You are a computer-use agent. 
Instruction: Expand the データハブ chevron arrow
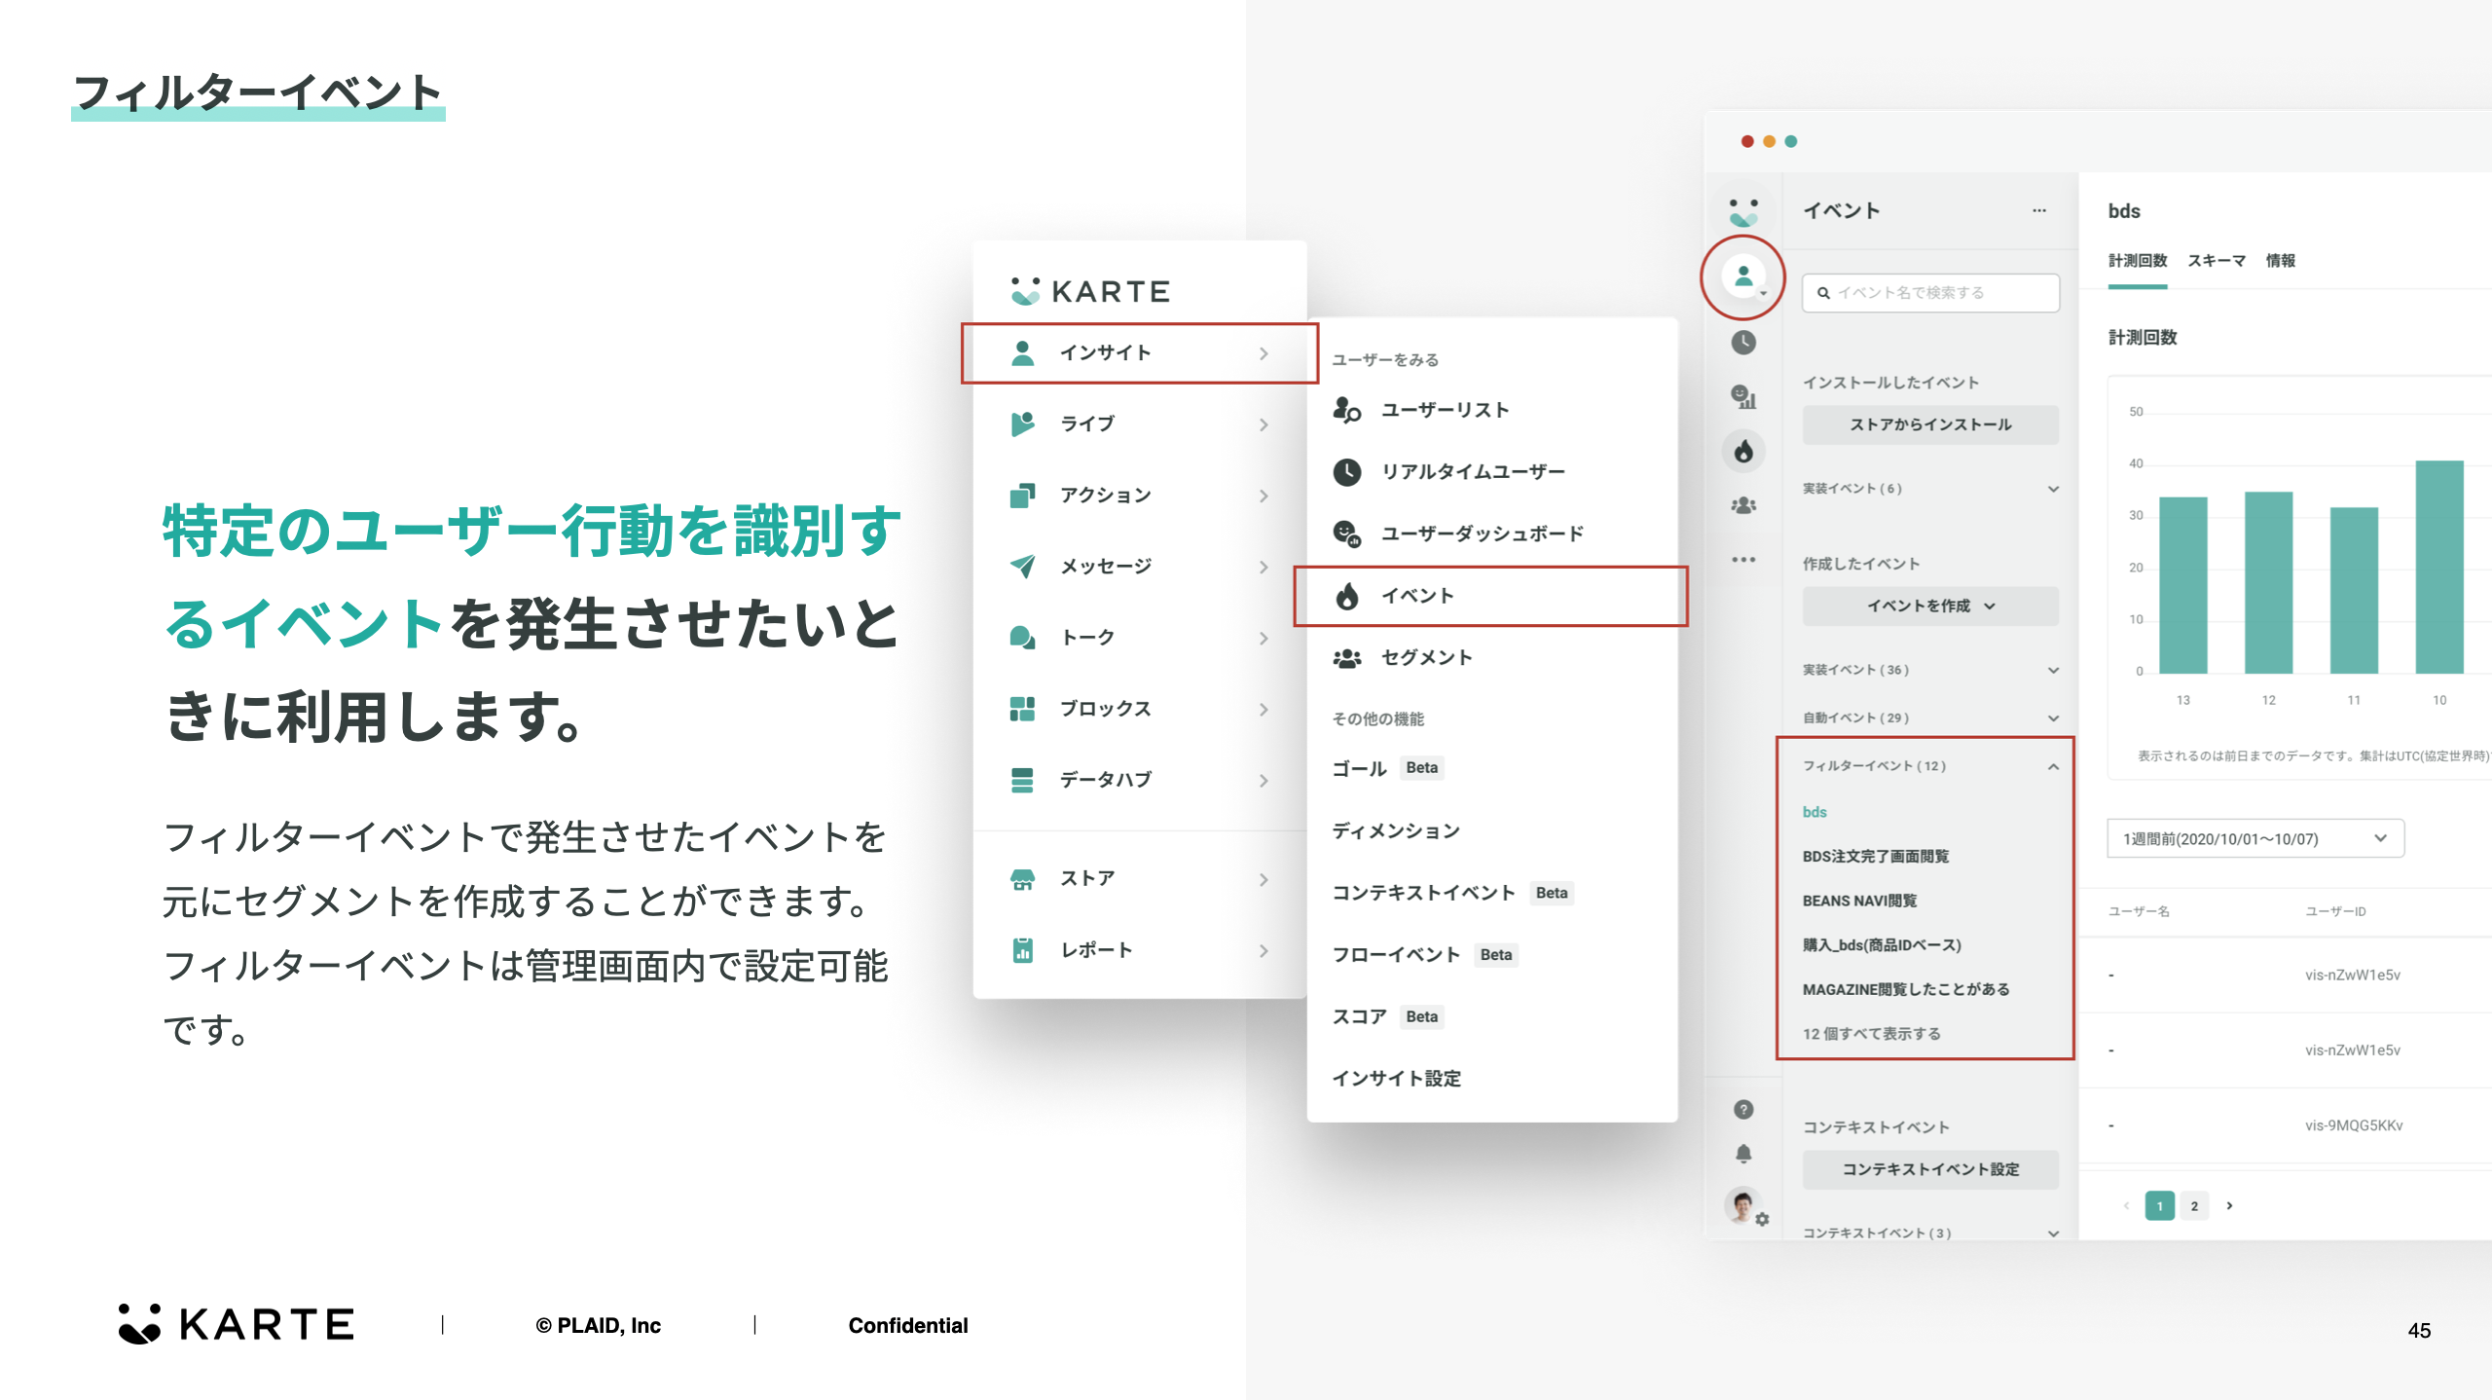(x=1264, y=780)
